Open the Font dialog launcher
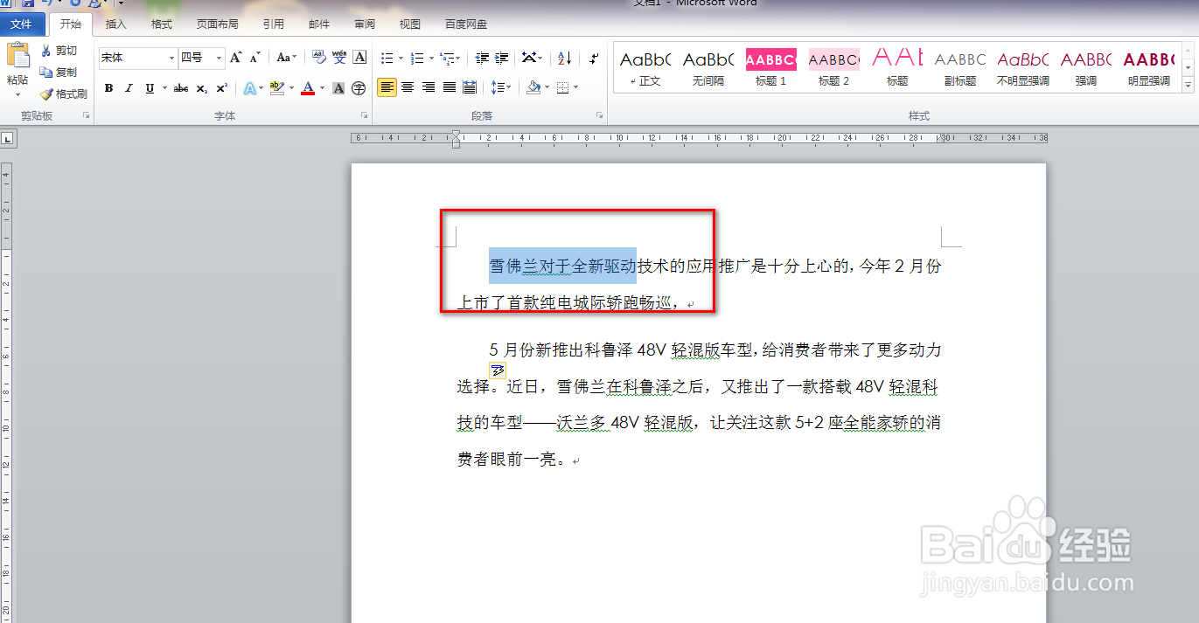 click(364, 115)
